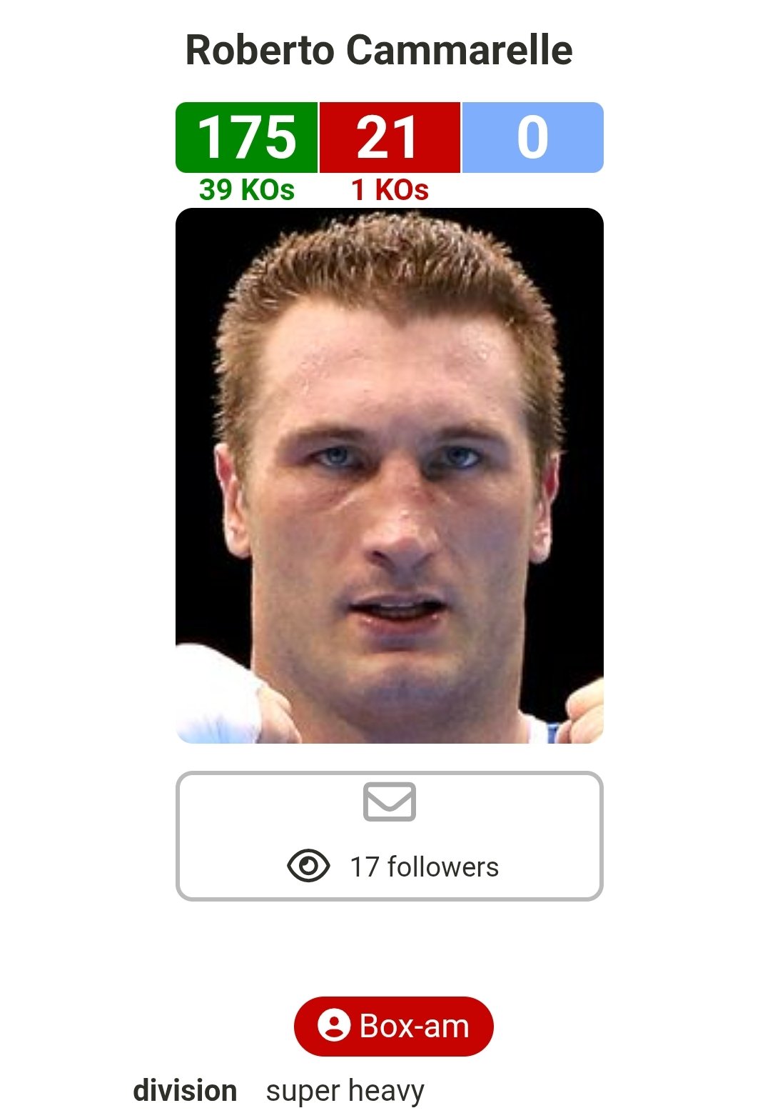Image resolution: width=770 pixels, height=1118 pixels.
Task: Select the blue 0 draws box
Action: (533, 137)
